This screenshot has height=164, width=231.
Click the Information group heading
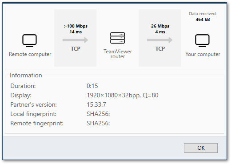point(26,75)
